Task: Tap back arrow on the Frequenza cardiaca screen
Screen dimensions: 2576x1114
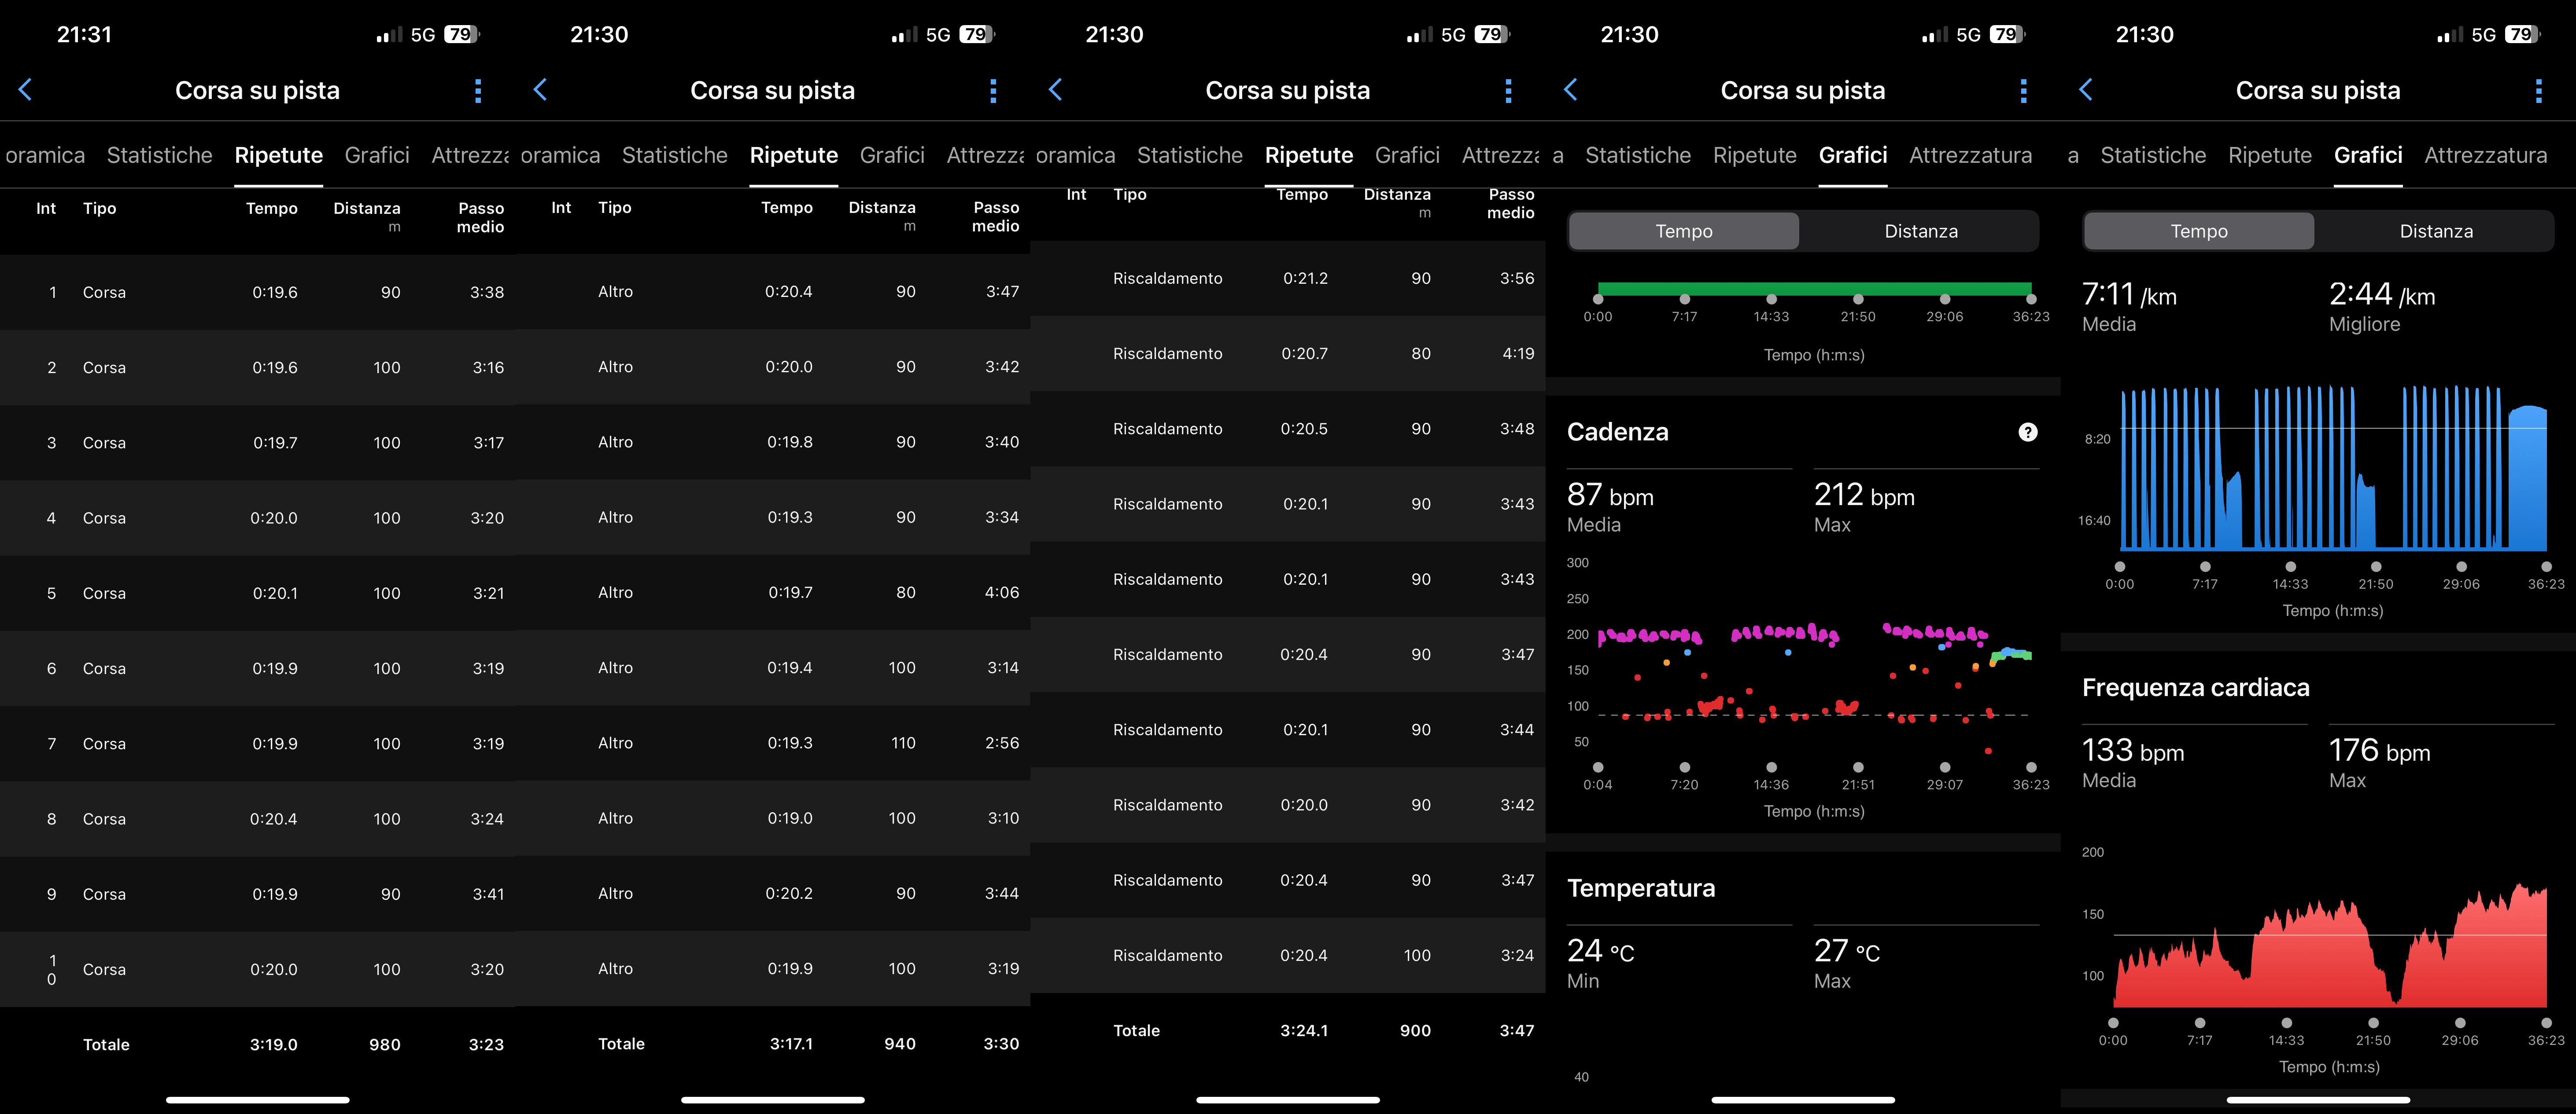Action: (2086, 90)
